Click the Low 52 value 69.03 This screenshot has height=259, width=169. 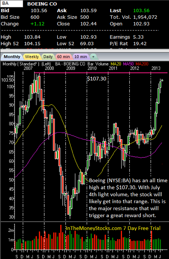point(87,43)
